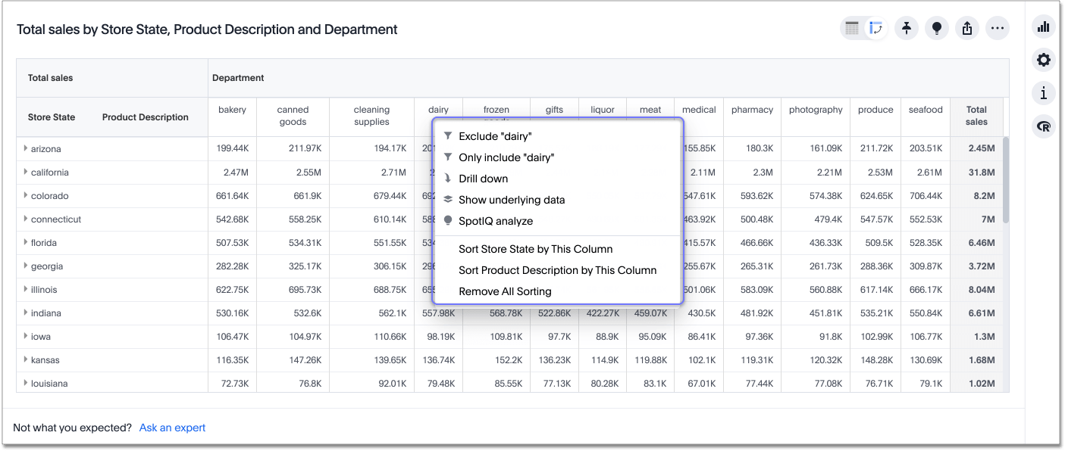
Task: Click the Ask an expert link
Action: point(172,427)
